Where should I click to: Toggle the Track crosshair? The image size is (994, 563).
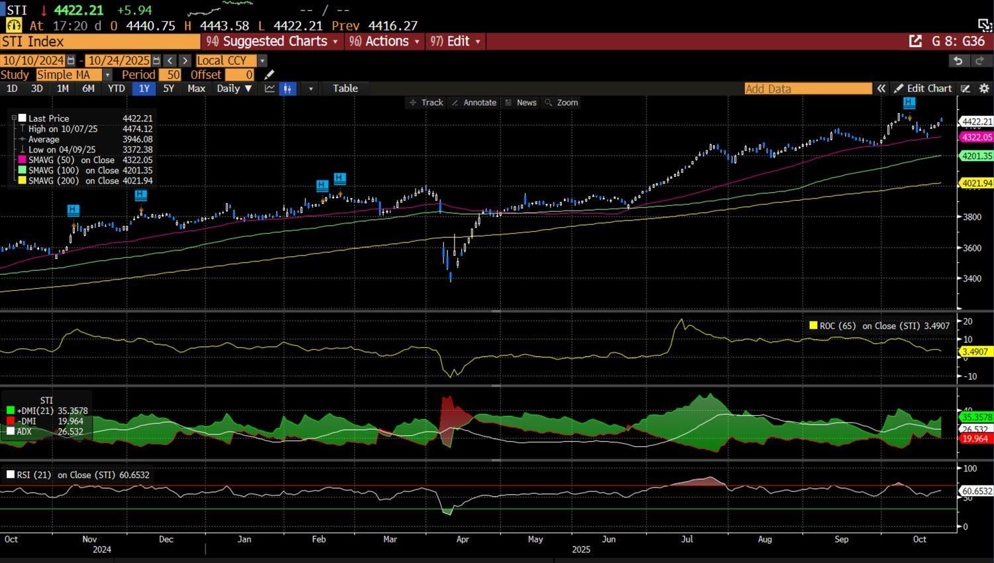click(x=426, y=103)
